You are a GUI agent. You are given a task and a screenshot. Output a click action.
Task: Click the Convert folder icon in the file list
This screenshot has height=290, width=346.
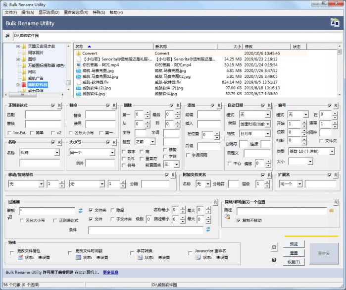(78, 53)
